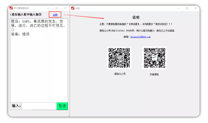Viewport: 208px width, 123px height.
Task: Close the 说明 window
Action: click(x=196, y=8)
